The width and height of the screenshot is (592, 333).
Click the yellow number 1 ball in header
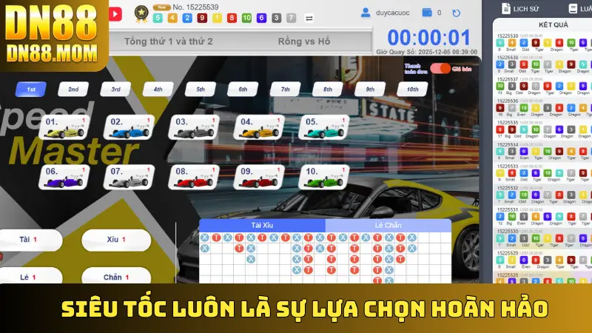[217, 18]
